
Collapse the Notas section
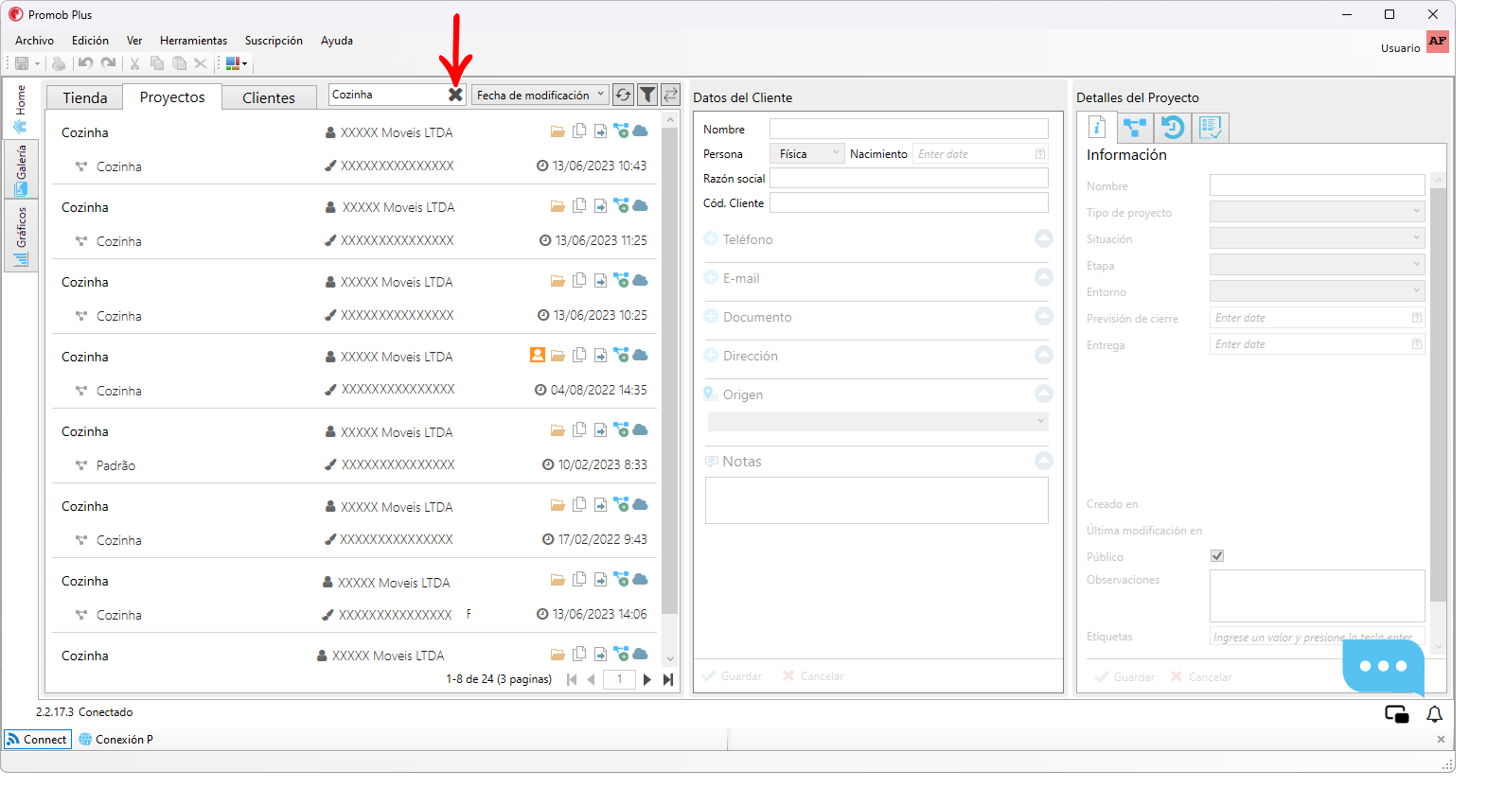(x=1044, y=461)
